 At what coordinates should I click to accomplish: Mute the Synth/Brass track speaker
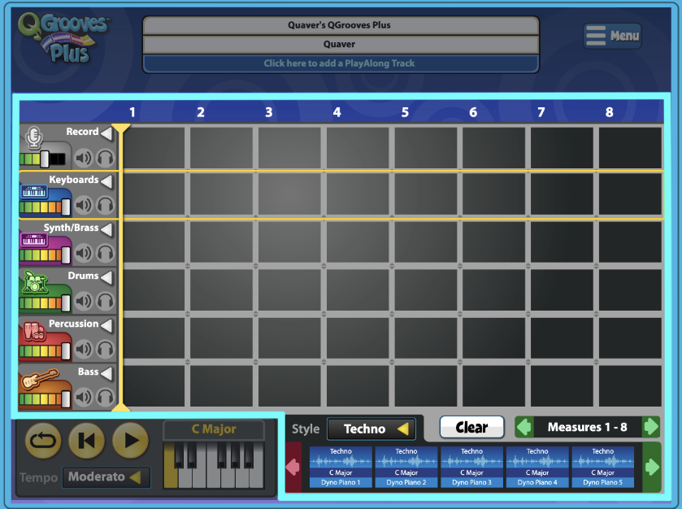point(83,253)
